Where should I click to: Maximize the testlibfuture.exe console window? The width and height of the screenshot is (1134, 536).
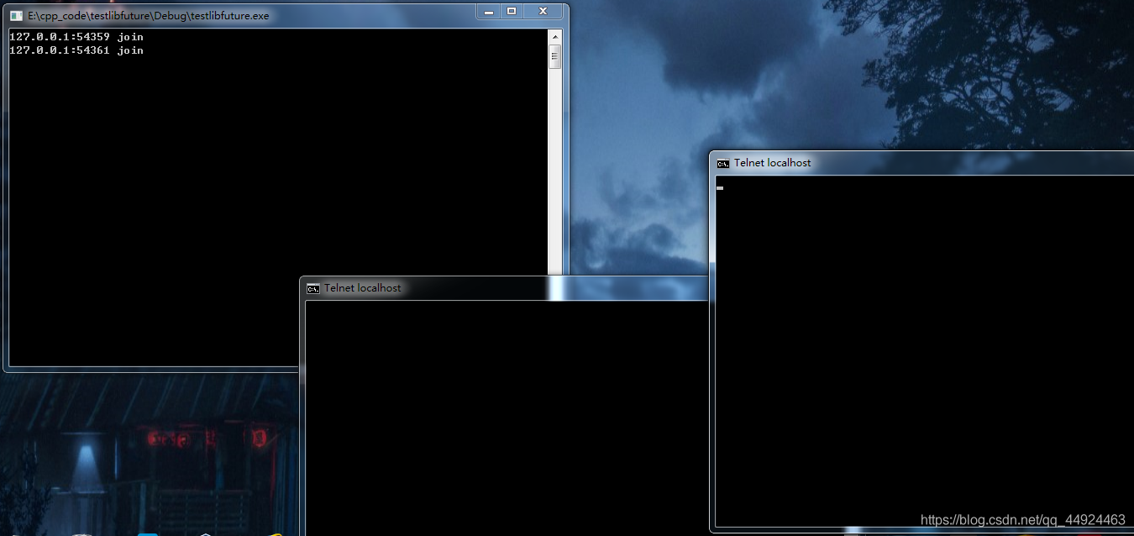pos(512,11)
